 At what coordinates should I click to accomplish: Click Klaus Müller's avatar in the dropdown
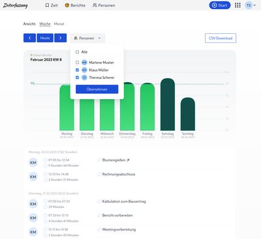point(84,70)
